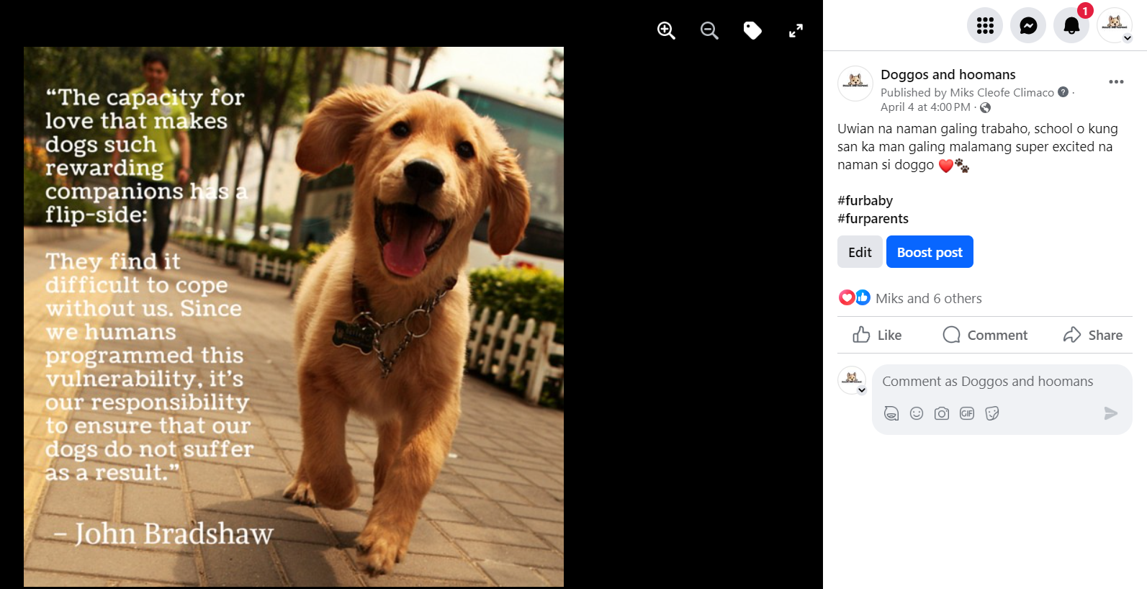Open Messenger chats
The image size is (1147, 589).
pos(1028,26)
